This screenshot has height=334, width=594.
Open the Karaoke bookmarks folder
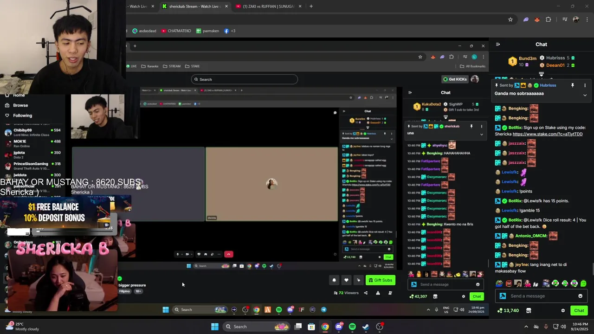click(150, 66)
